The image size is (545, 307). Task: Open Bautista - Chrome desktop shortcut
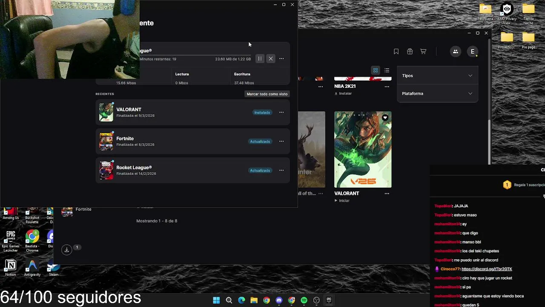(32, 241)
